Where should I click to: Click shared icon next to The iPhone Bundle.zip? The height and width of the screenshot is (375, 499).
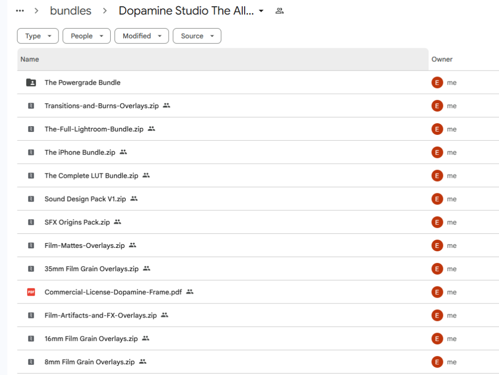[x=123, y=152]
